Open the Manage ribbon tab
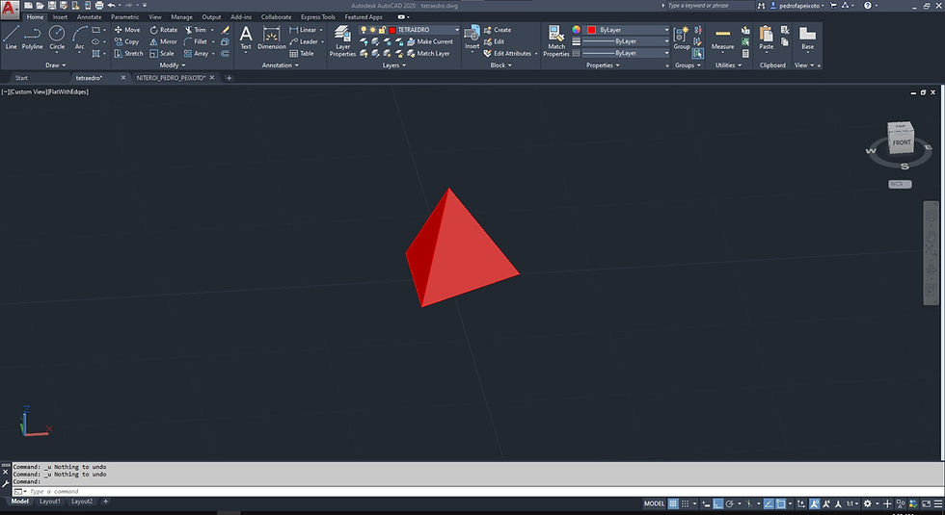 (181, 17)
